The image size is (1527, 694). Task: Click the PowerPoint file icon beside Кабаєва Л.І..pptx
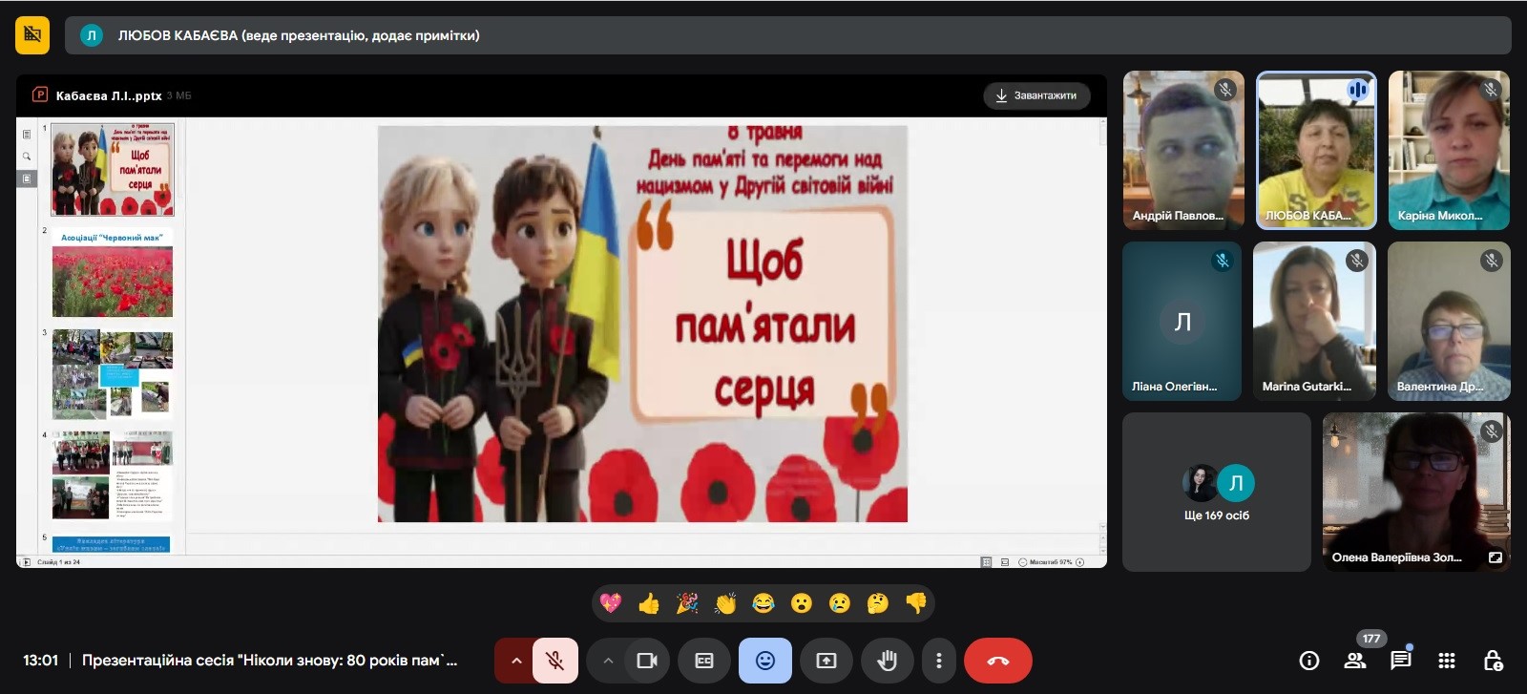point(40,95)
